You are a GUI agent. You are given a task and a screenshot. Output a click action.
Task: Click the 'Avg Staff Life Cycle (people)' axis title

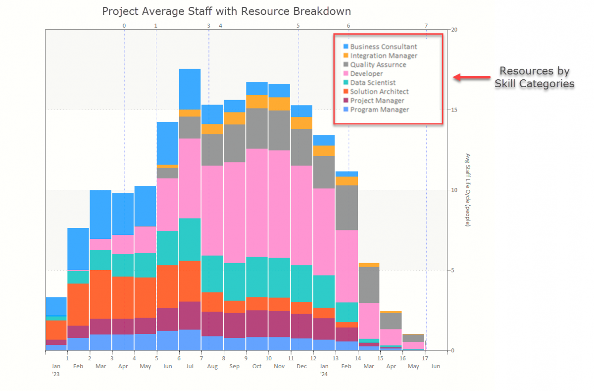[x=467, y=190]
